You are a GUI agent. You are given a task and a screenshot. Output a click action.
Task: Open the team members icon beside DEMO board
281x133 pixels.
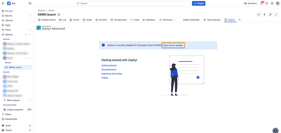coord(59,14)
